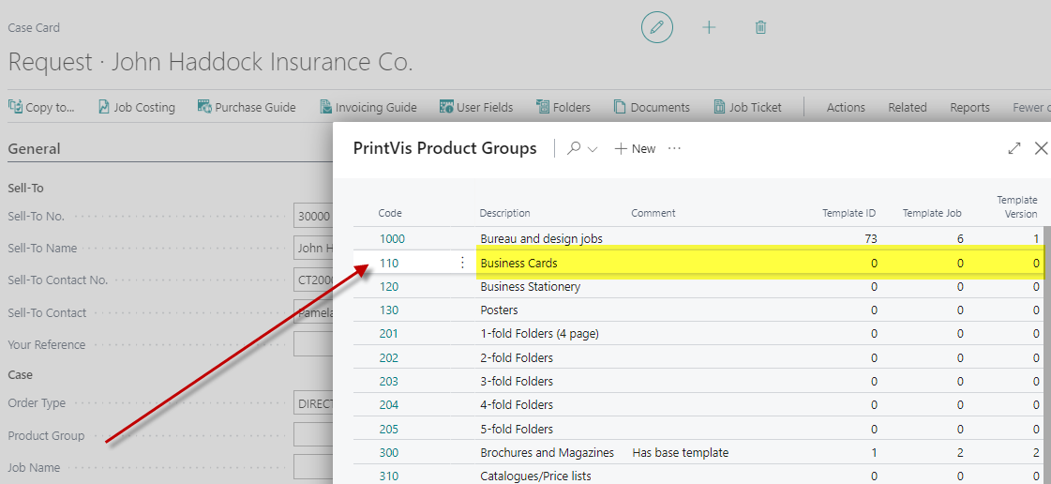Open the Copy to... action
This screenshot has height=484, width=1051.
(x=41, y=107)
